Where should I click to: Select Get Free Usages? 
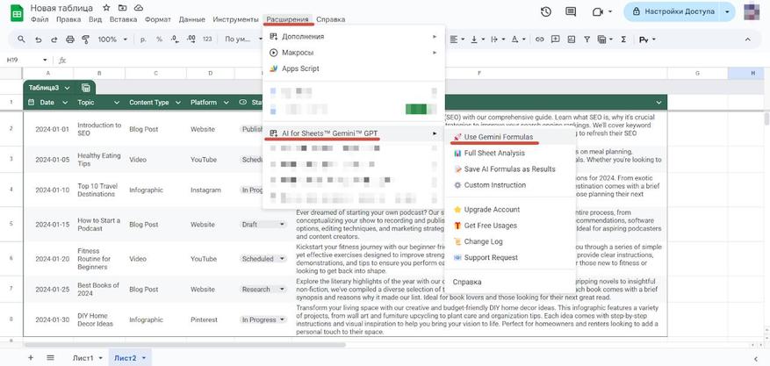(x=510, y=226)
